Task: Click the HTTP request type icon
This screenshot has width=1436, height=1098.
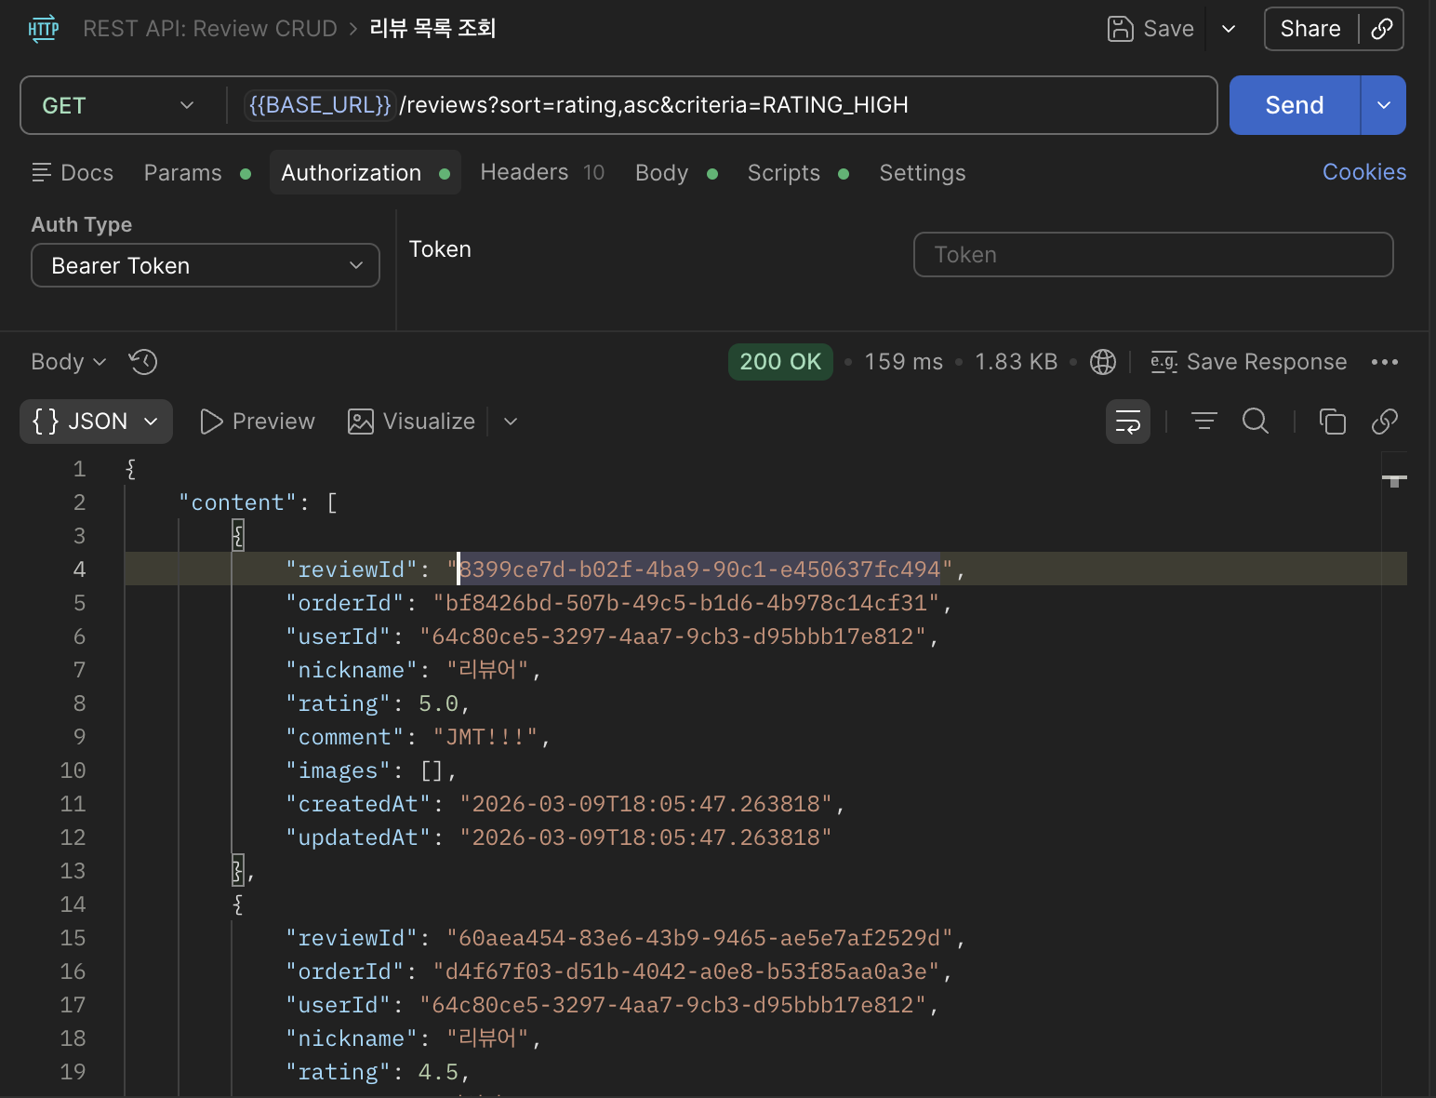Action: click(x=44, y=29)
